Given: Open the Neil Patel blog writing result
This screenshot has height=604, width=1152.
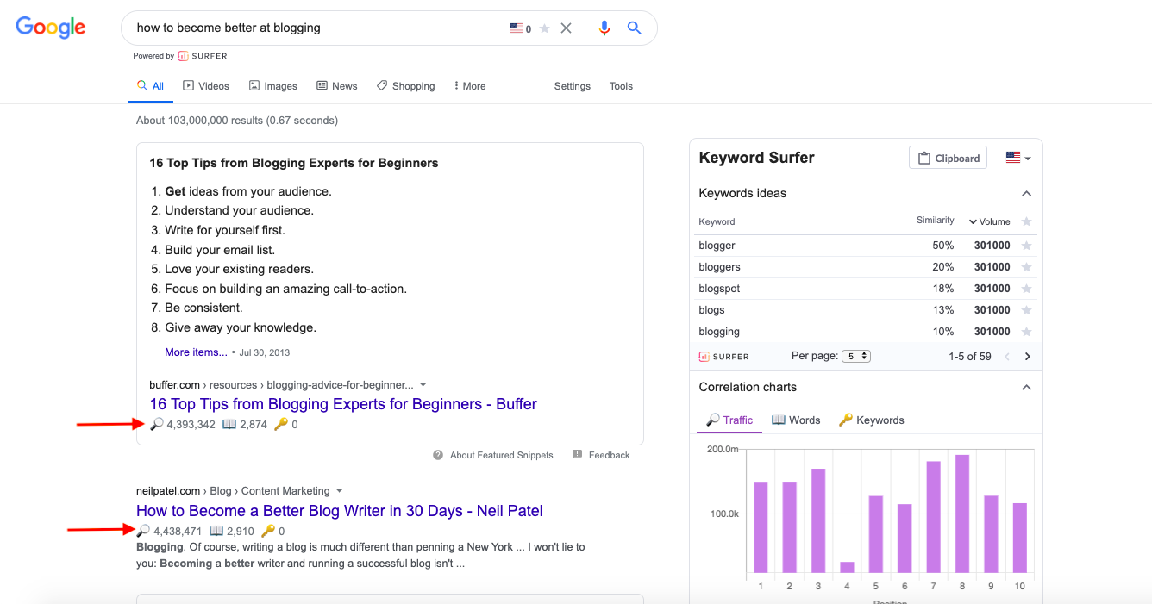Looking at the screenshot, I should (340, 510).
